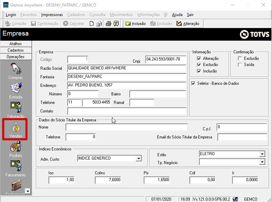
Task: Click the Ramal field
Action: click(x=142, y=103)
